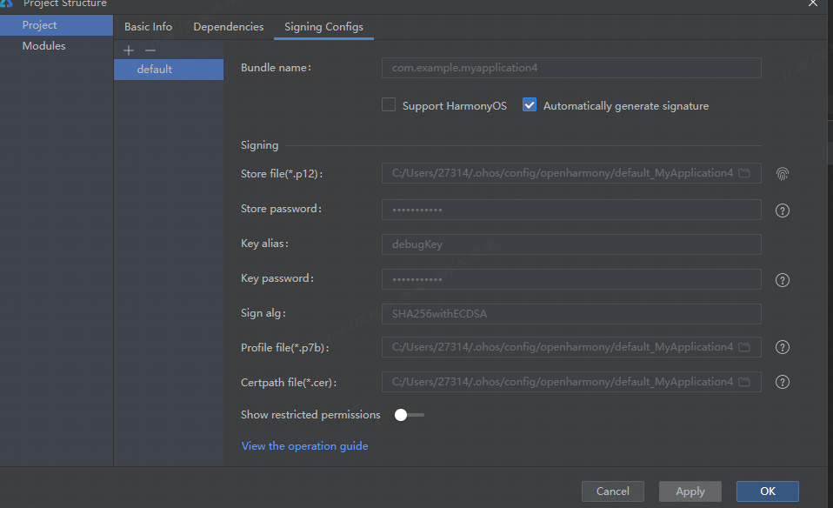833x508 pixels.
Task: Browse folder for Store file (*.p12)
Action: 744,173
